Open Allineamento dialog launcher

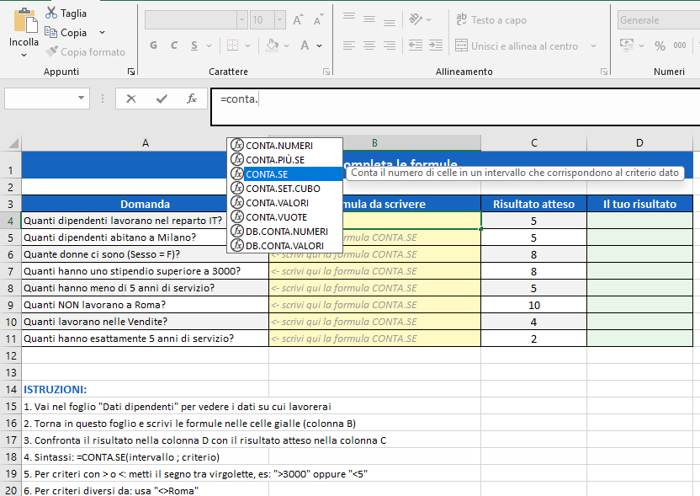[603, 72]
